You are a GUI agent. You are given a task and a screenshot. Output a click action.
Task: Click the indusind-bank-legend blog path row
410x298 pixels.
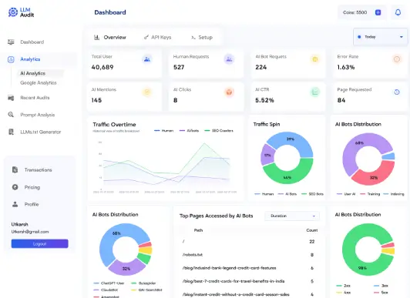point(250,268)
